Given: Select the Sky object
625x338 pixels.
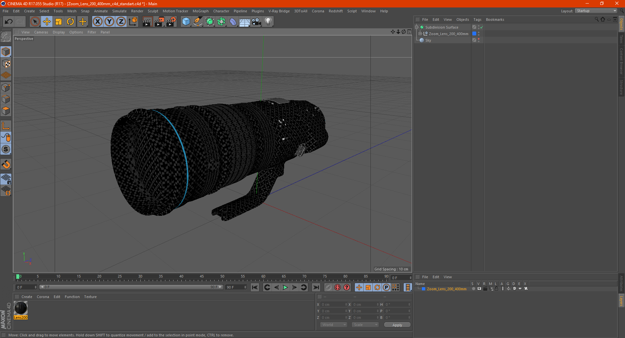Looking at the screenshot, I should click(428, 40).
